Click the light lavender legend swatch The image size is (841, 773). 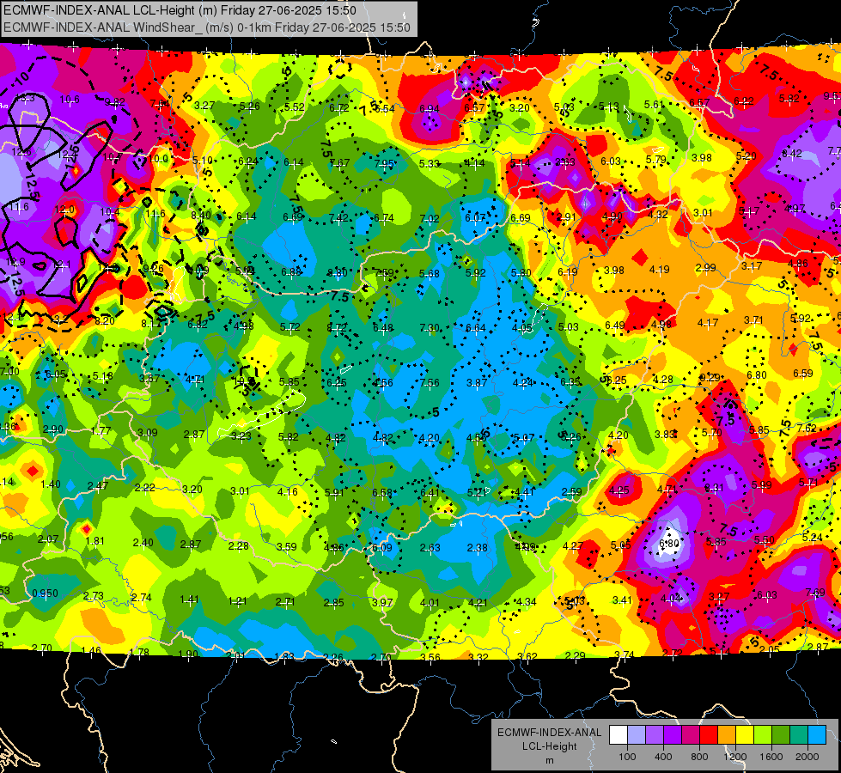pyautogui.click(x=637, y=735)
